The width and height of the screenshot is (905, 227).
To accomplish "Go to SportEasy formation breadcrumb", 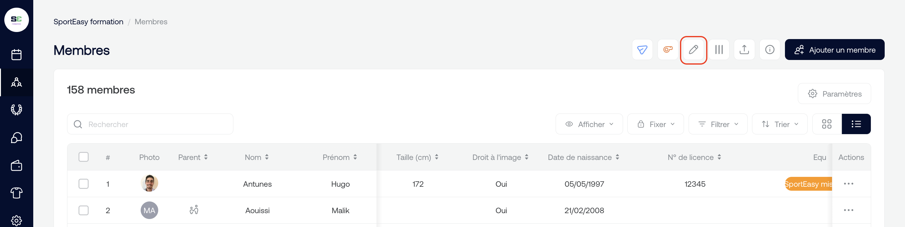I will (x=88, y=22).
